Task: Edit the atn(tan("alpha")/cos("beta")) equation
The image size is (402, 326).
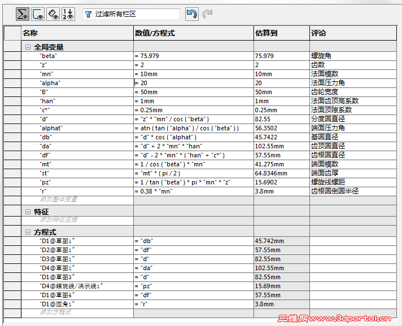Action: click(194, 128)
